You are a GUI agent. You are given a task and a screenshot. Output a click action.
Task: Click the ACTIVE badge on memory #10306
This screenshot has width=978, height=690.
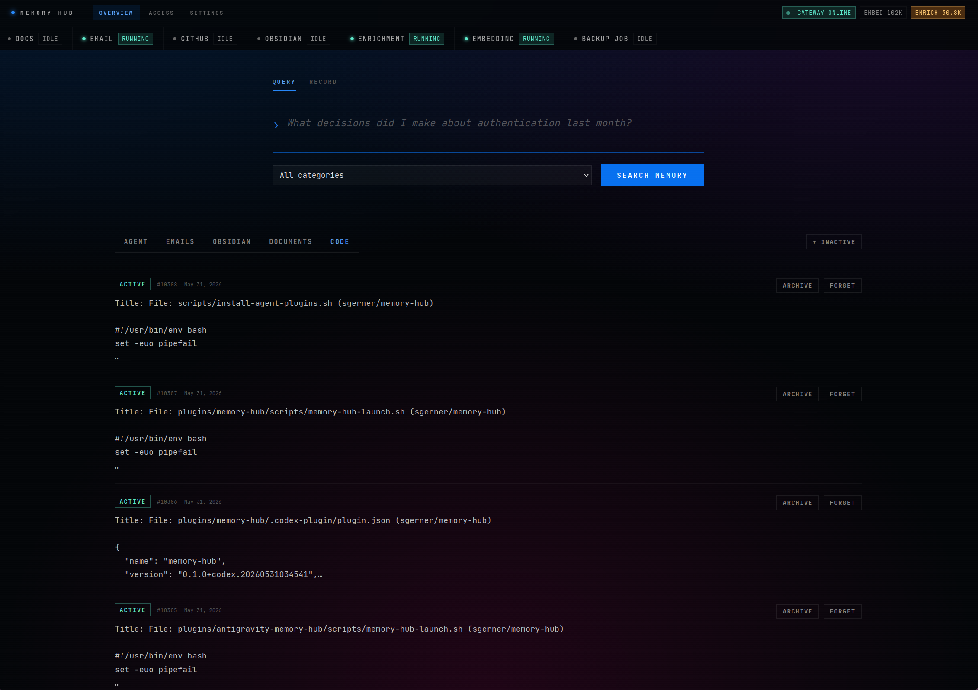click(132, 501)
